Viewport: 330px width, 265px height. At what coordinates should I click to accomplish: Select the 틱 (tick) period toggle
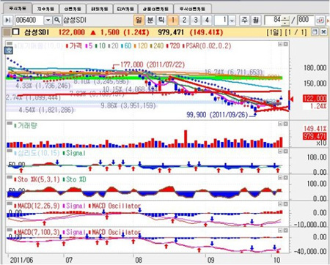(161, 20)
